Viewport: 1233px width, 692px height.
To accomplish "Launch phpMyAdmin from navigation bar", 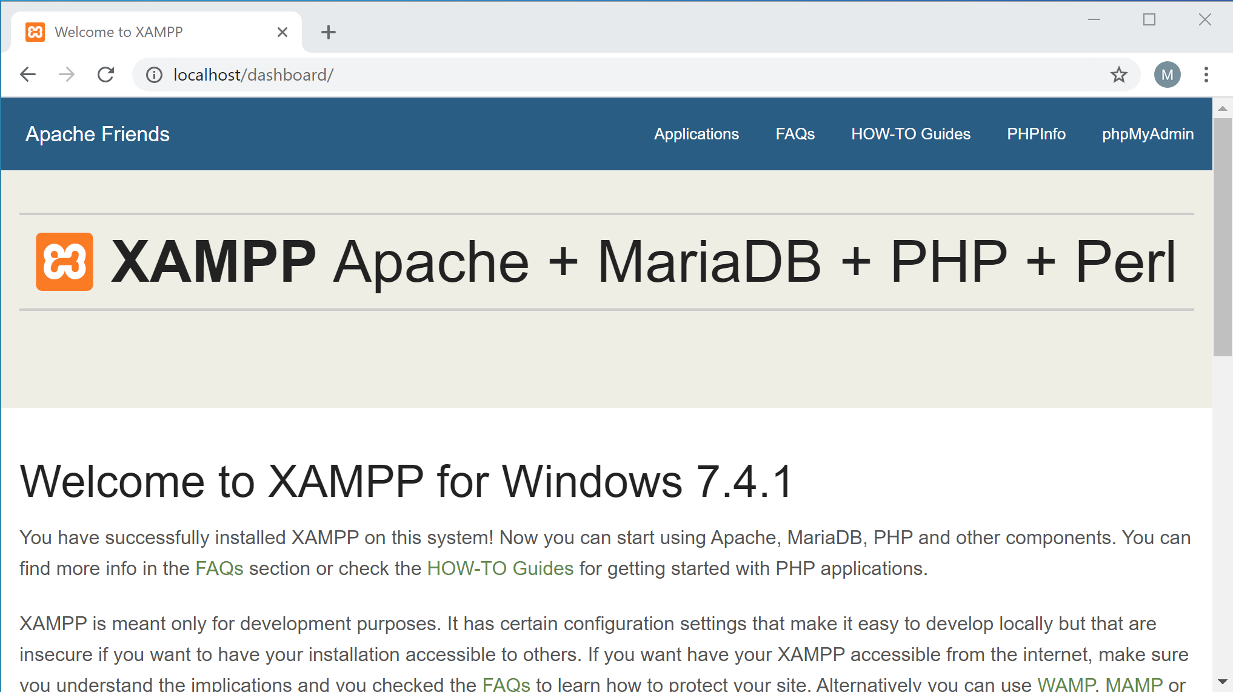I will tap(1148, 134).
